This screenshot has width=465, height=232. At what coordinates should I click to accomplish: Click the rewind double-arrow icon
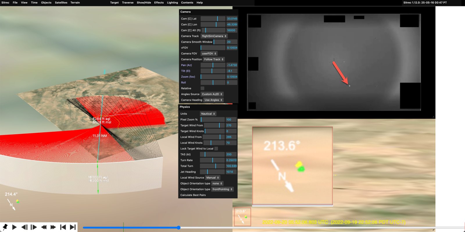44,227
